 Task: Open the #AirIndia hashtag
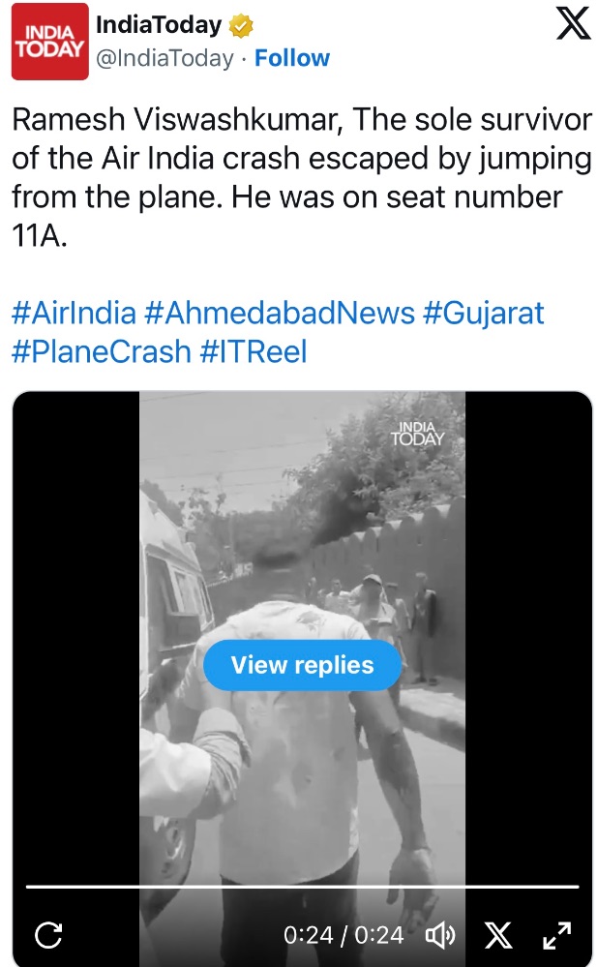tap(74, 314)
